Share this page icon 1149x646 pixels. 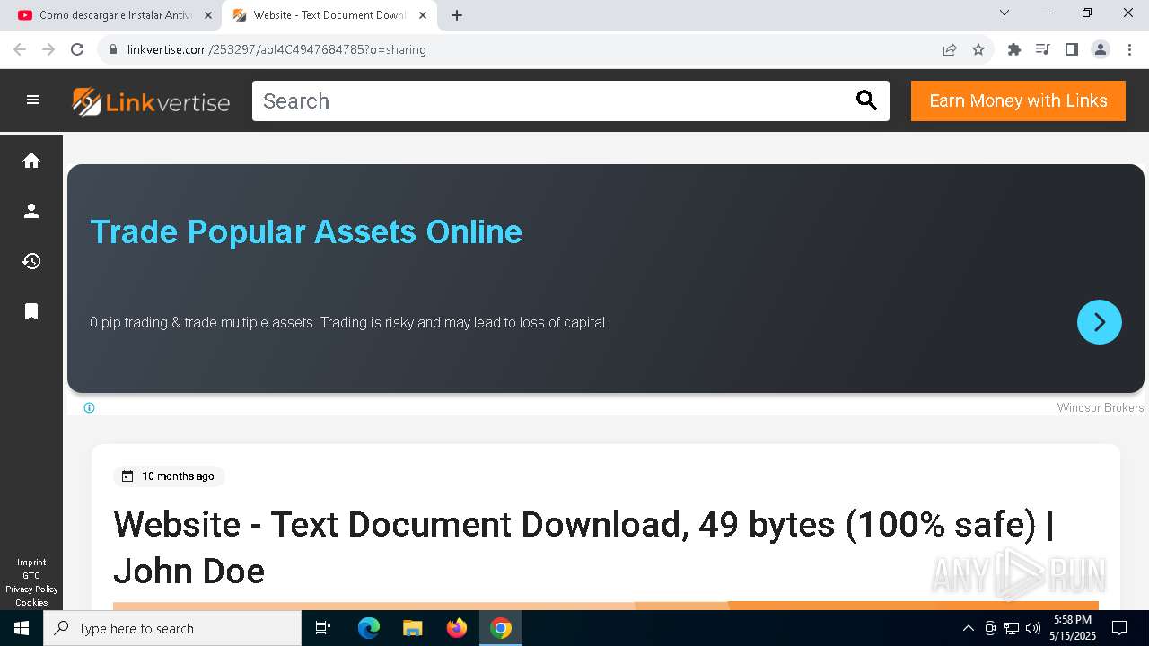950,49
